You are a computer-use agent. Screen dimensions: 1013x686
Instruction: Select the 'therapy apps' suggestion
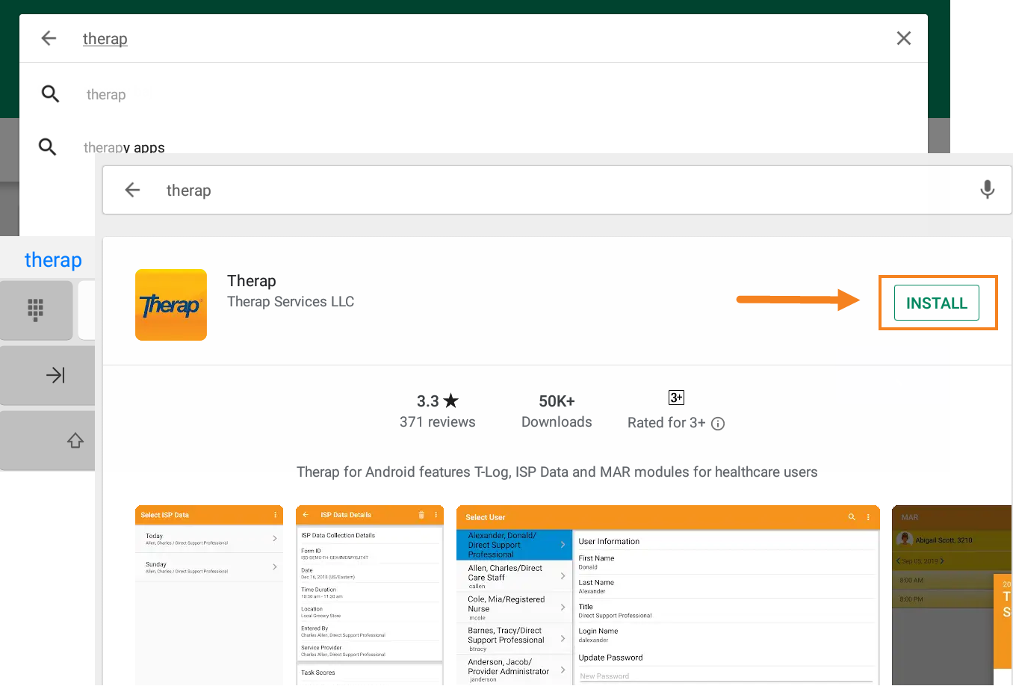pos(124,147)
